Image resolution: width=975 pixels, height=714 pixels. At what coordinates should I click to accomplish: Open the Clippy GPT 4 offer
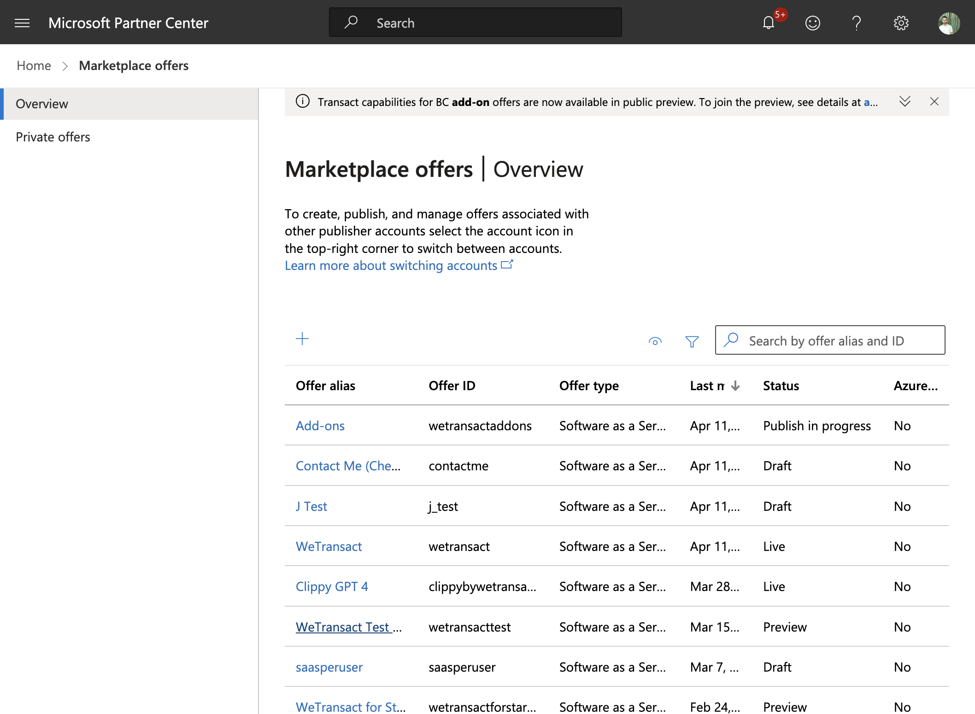pos(332,586)
